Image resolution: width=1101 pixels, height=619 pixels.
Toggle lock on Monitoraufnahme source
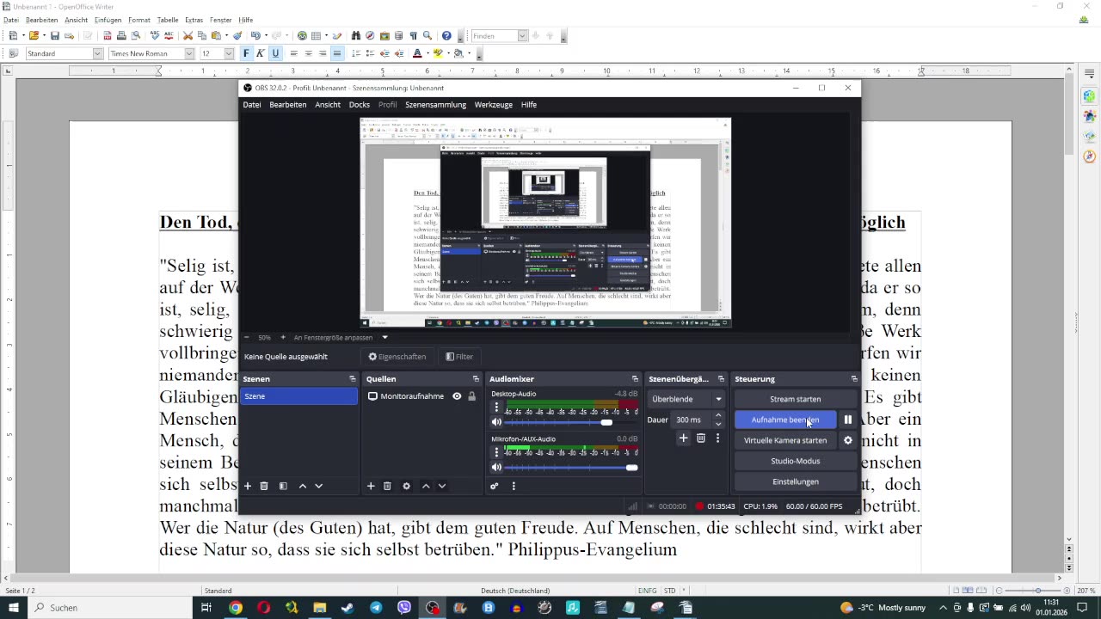471,396
